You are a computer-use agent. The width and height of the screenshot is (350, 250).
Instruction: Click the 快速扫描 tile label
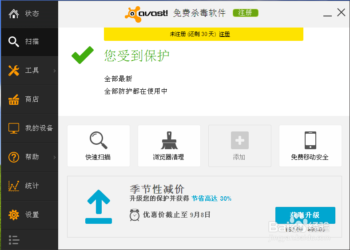coord(98,157)
